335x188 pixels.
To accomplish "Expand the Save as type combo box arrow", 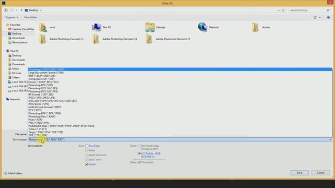I will click(330, 139).
